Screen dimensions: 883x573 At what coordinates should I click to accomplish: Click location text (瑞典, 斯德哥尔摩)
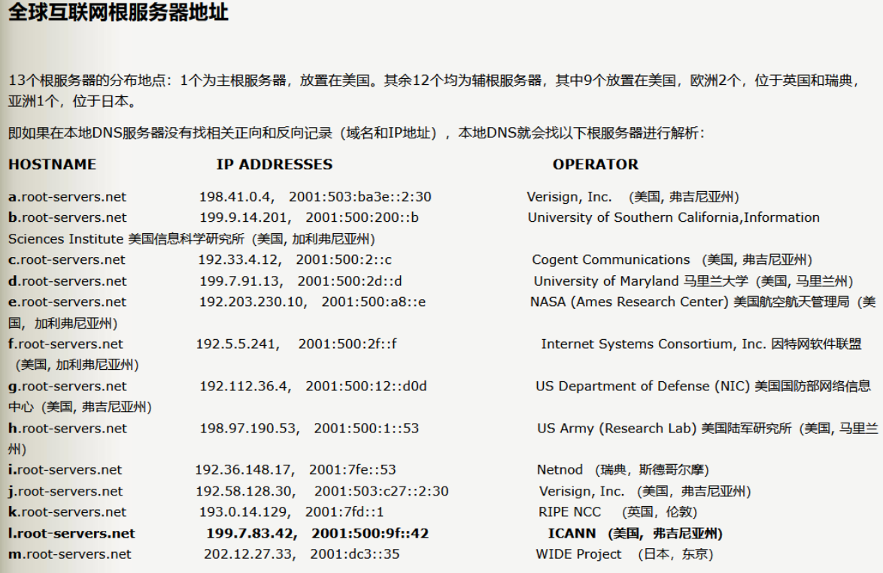pyautogui.click(x=652, y=470)
